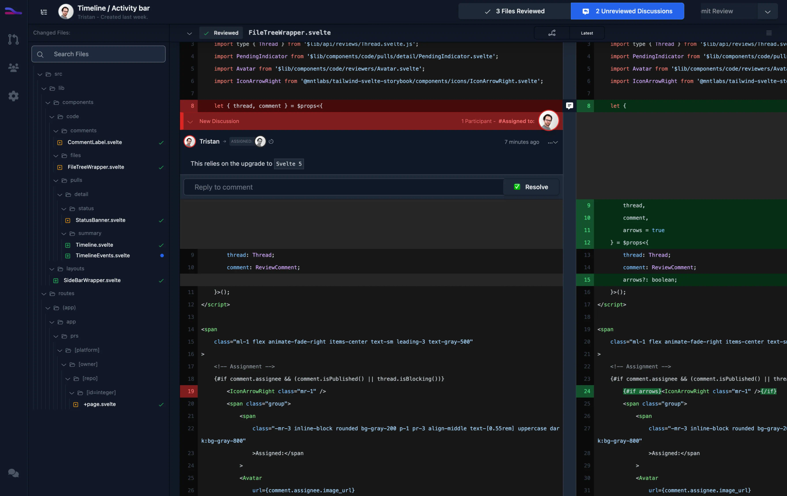Click the green Resolve checkbox

[517, 187]
